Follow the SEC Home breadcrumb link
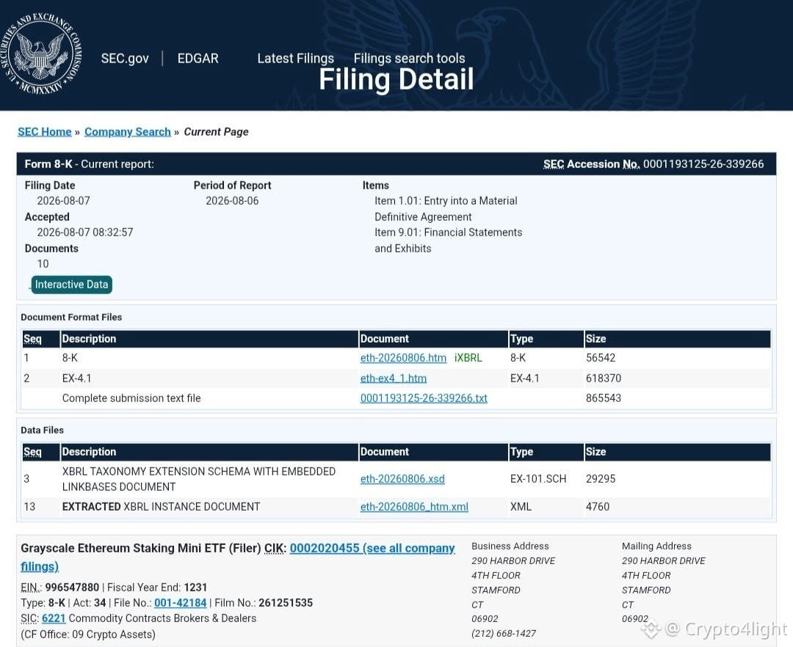This screenshot has width=793, height=647. [45, 132]
